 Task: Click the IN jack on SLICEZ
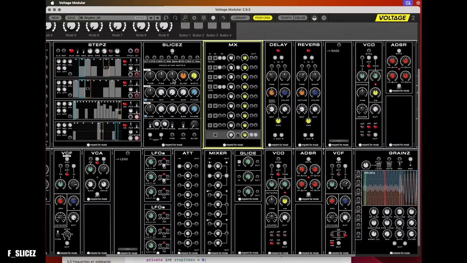pos(172,52)
